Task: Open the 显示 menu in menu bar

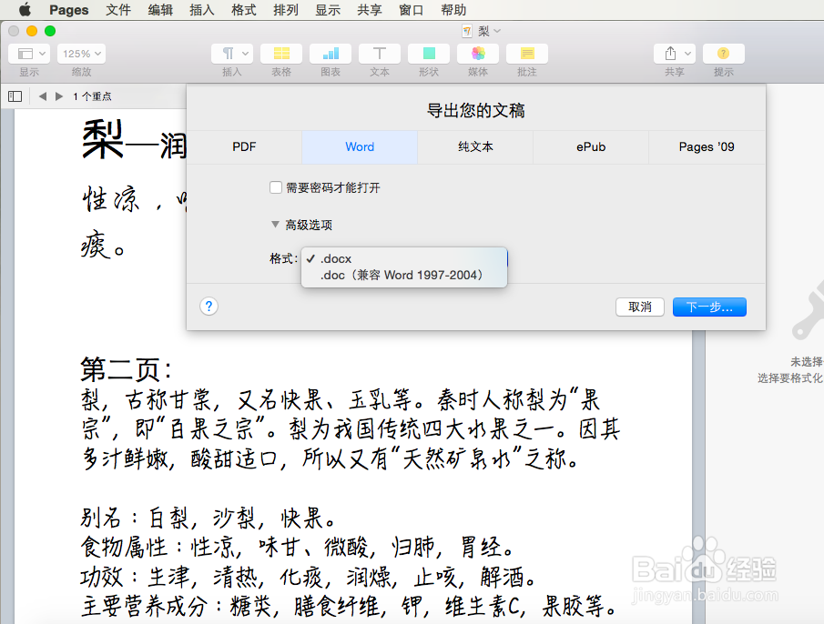Action: tap(328, 10)
